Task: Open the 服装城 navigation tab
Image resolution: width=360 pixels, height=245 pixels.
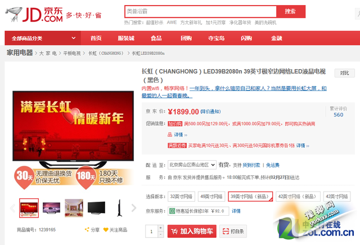Action: (125, 38)
